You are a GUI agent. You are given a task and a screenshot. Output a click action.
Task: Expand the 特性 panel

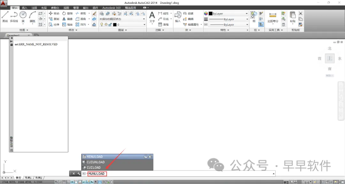(x=225, y=30)
